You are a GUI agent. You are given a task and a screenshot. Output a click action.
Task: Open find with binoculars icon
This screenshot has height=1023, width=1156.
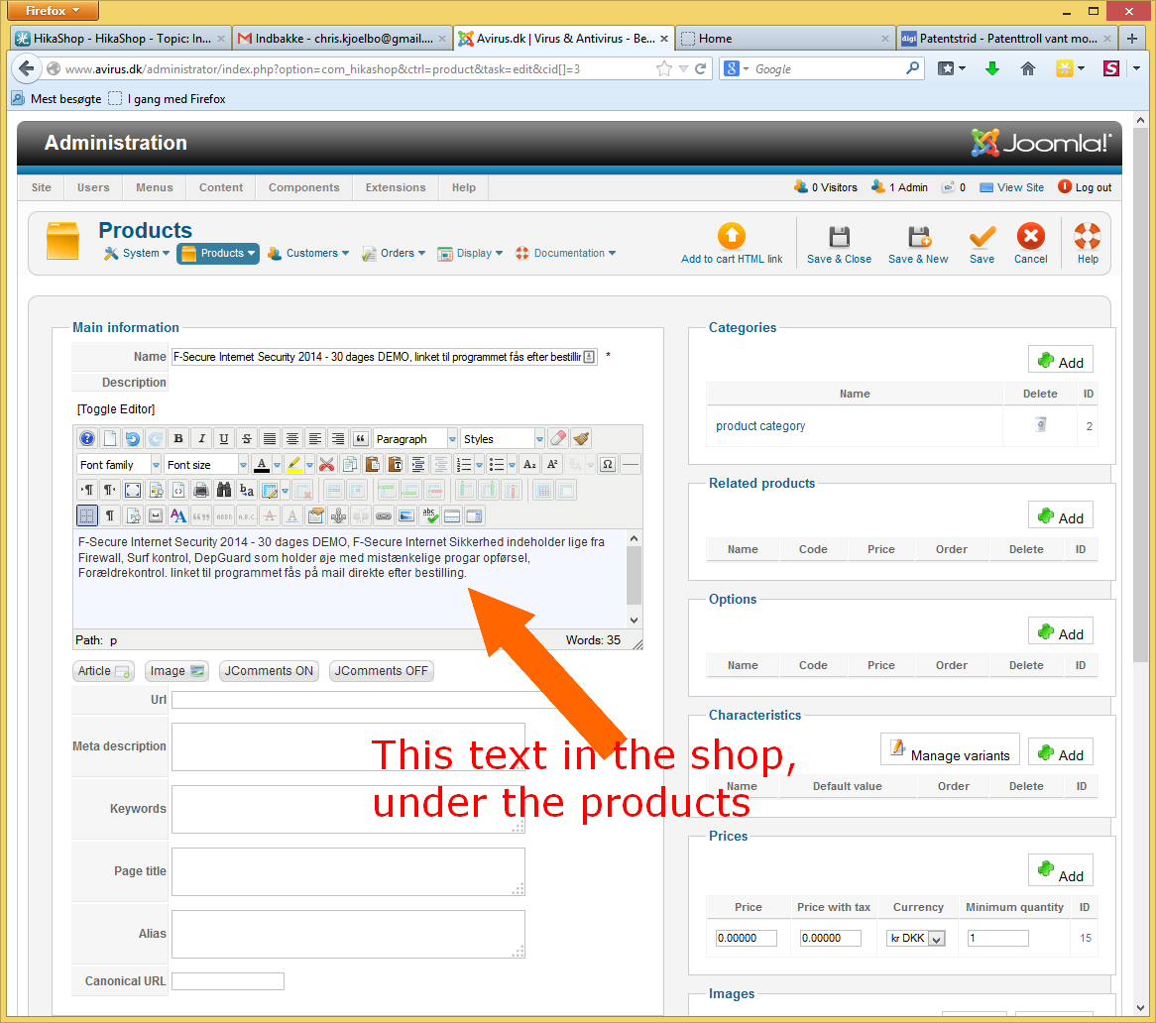pos(223,491)
